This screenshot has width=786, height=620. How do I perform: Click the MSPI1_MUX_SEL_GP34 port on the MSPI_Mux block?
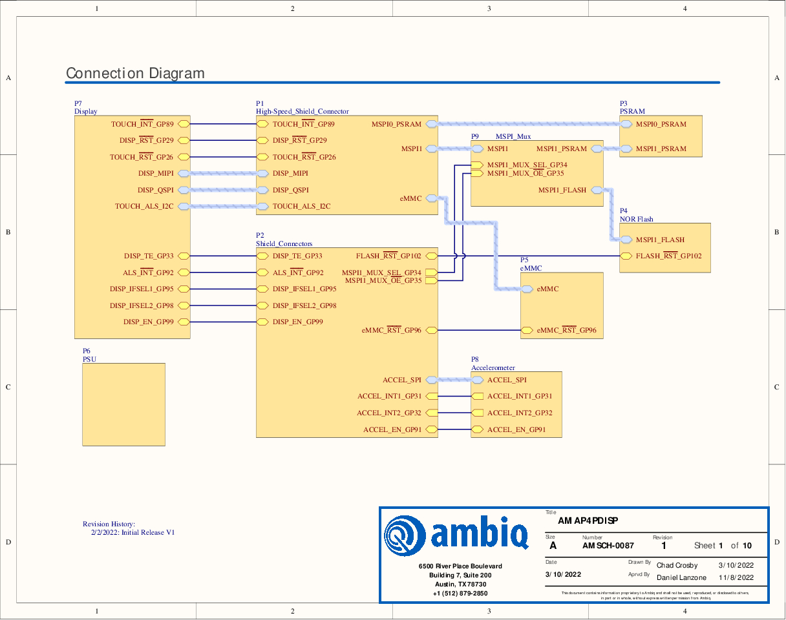(x=477, y=165)
